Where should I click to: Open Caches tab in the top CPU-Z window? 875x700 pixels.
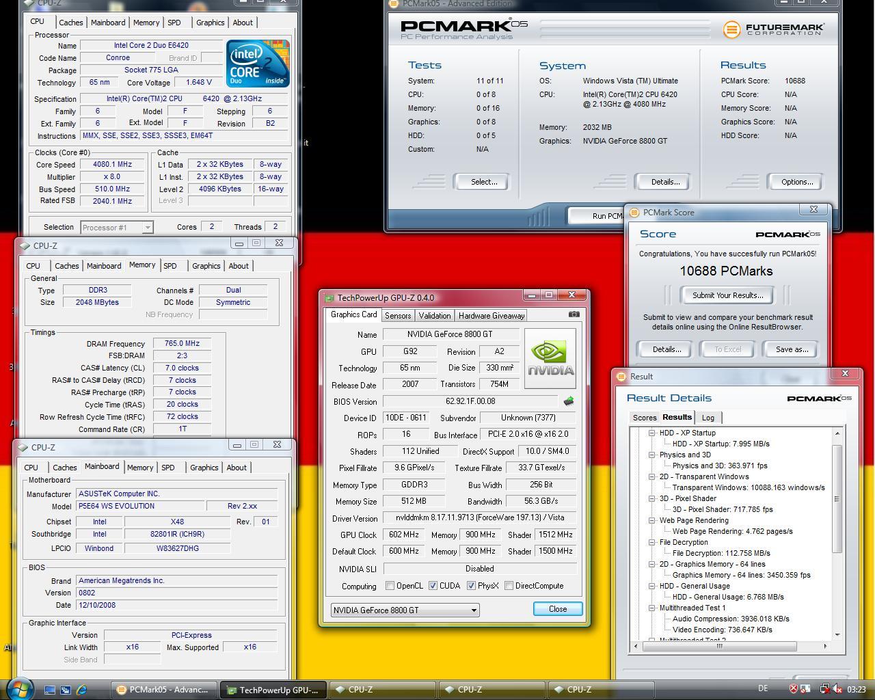[x=70, y=23]
